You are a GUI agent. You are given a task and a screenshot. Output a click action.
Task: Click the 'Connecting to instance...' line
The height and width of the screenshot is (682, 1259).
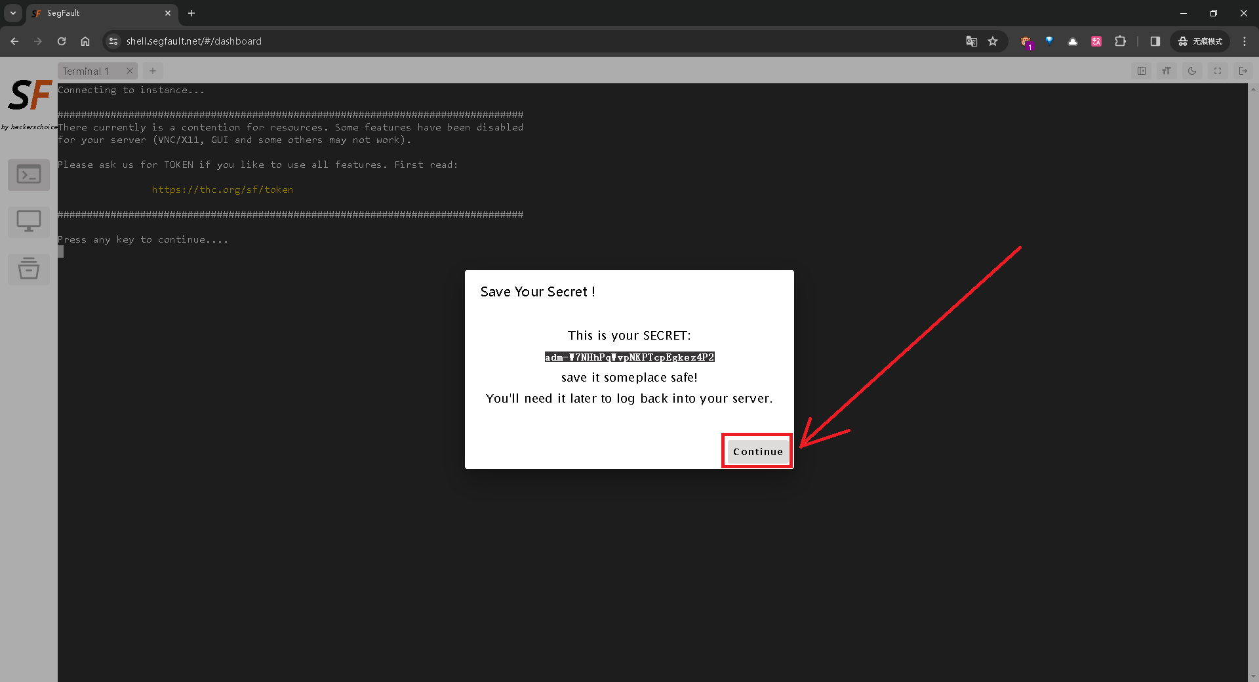pyautogui.click(x=131, y=90)
